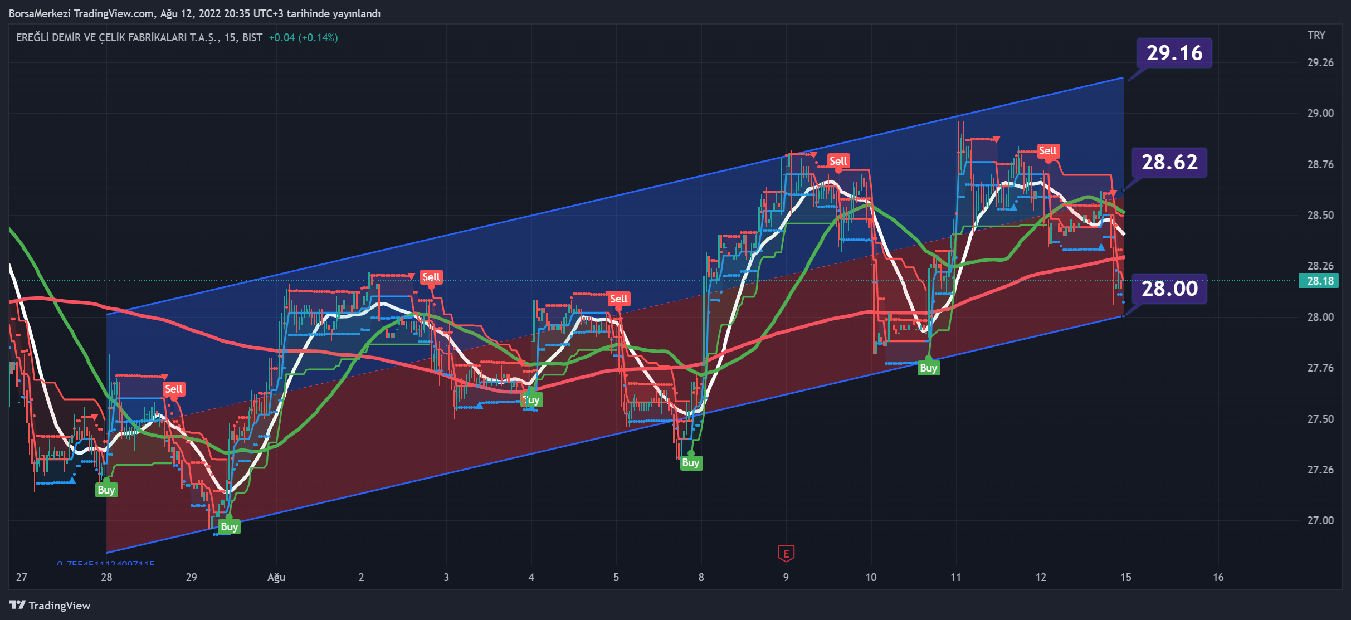The width and height of the screenshot is (1351, 620).
Task: Click date 29 on the time axis
Action: coord(191,577)
